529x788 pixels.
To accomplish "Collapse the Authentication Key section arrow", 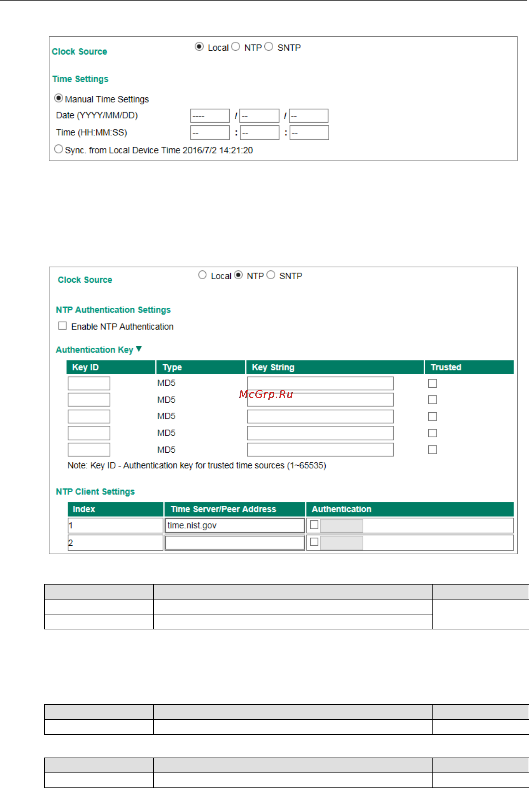I will [x=139, y=349].
